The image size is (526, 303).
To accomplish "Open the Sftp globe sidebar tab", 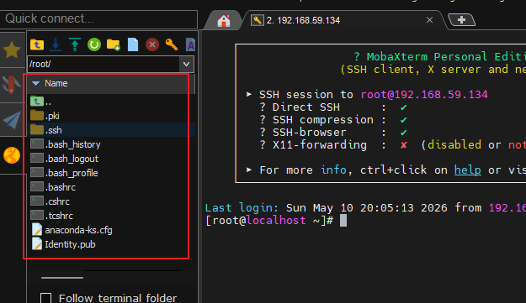I will pyautogui.click(x=12, y=155).
